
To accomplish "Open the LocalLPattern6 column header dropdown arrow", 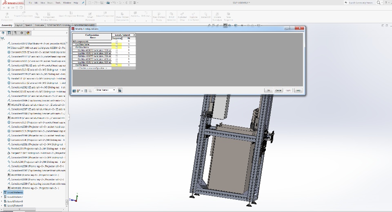I will [134, 35].
